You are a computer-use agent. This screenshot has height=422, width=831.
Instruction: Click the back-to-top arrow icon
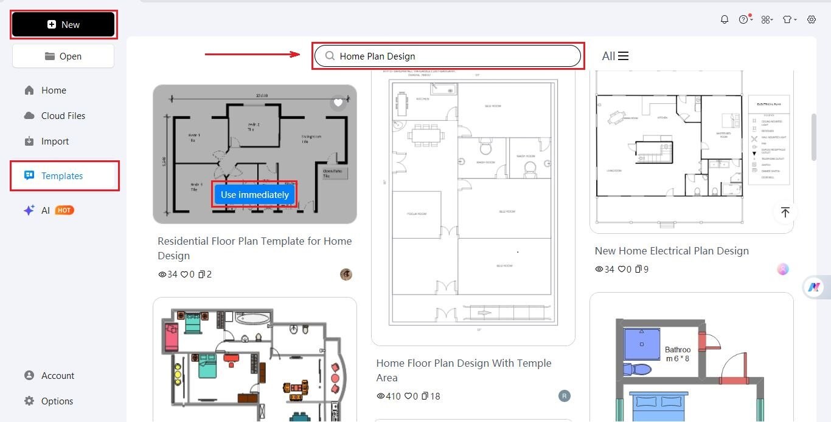pyautogui.click(x=785, y=213)
